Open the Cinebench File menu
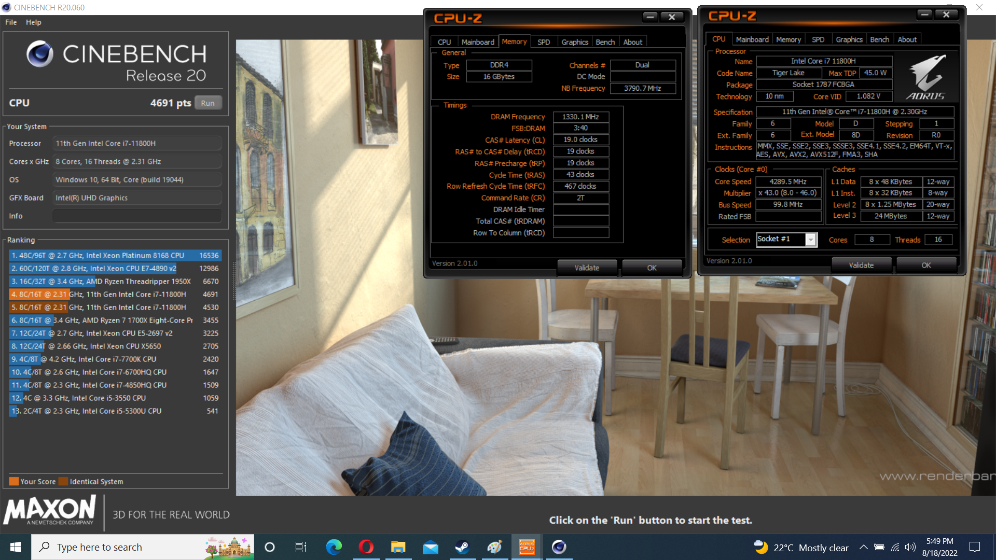The width and height of the screenshot is (996, 560). pos(11,22)
